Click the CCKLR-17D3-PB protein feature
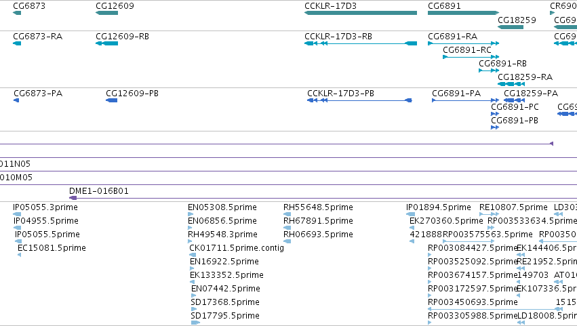This screenshot has width=577, height=326. pyautogui.click(x=359, y=100)
